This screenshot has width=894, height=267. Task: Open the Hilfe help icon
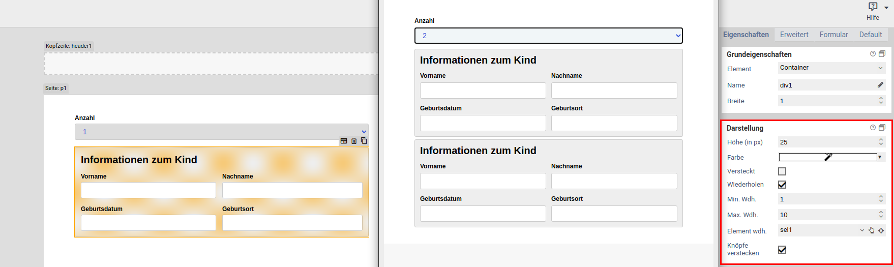[873, 7]
